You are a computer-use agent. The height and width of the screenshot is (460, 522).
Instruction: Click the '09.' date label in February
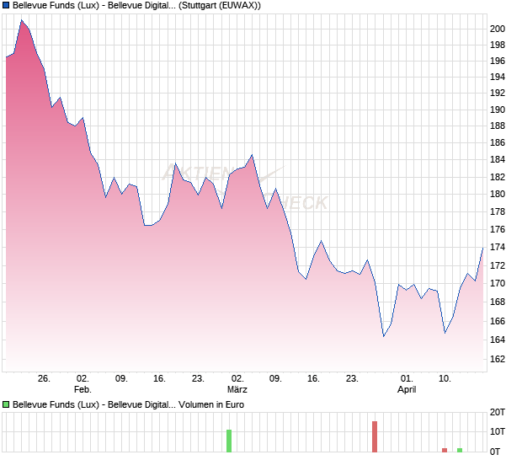pos(121,379)
